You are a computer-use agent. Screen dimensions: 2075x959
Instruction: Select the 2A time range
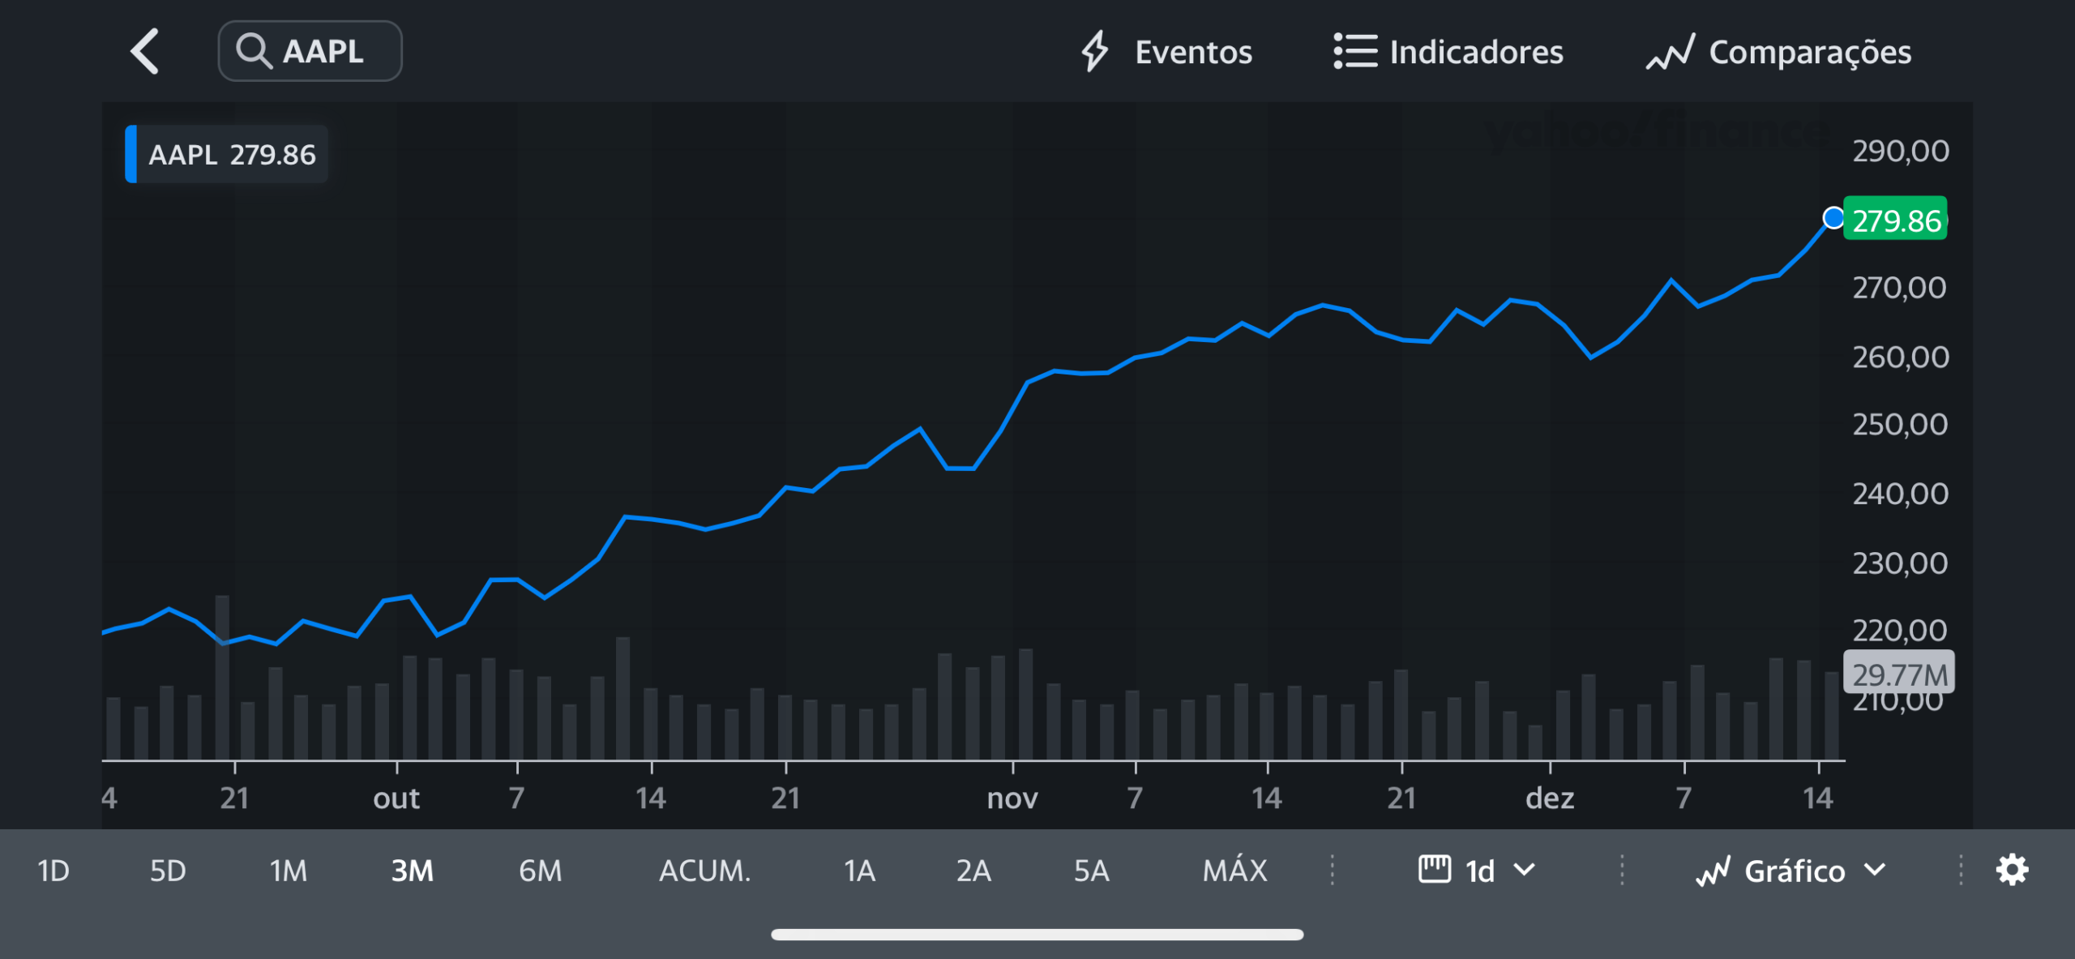(974, 871)
